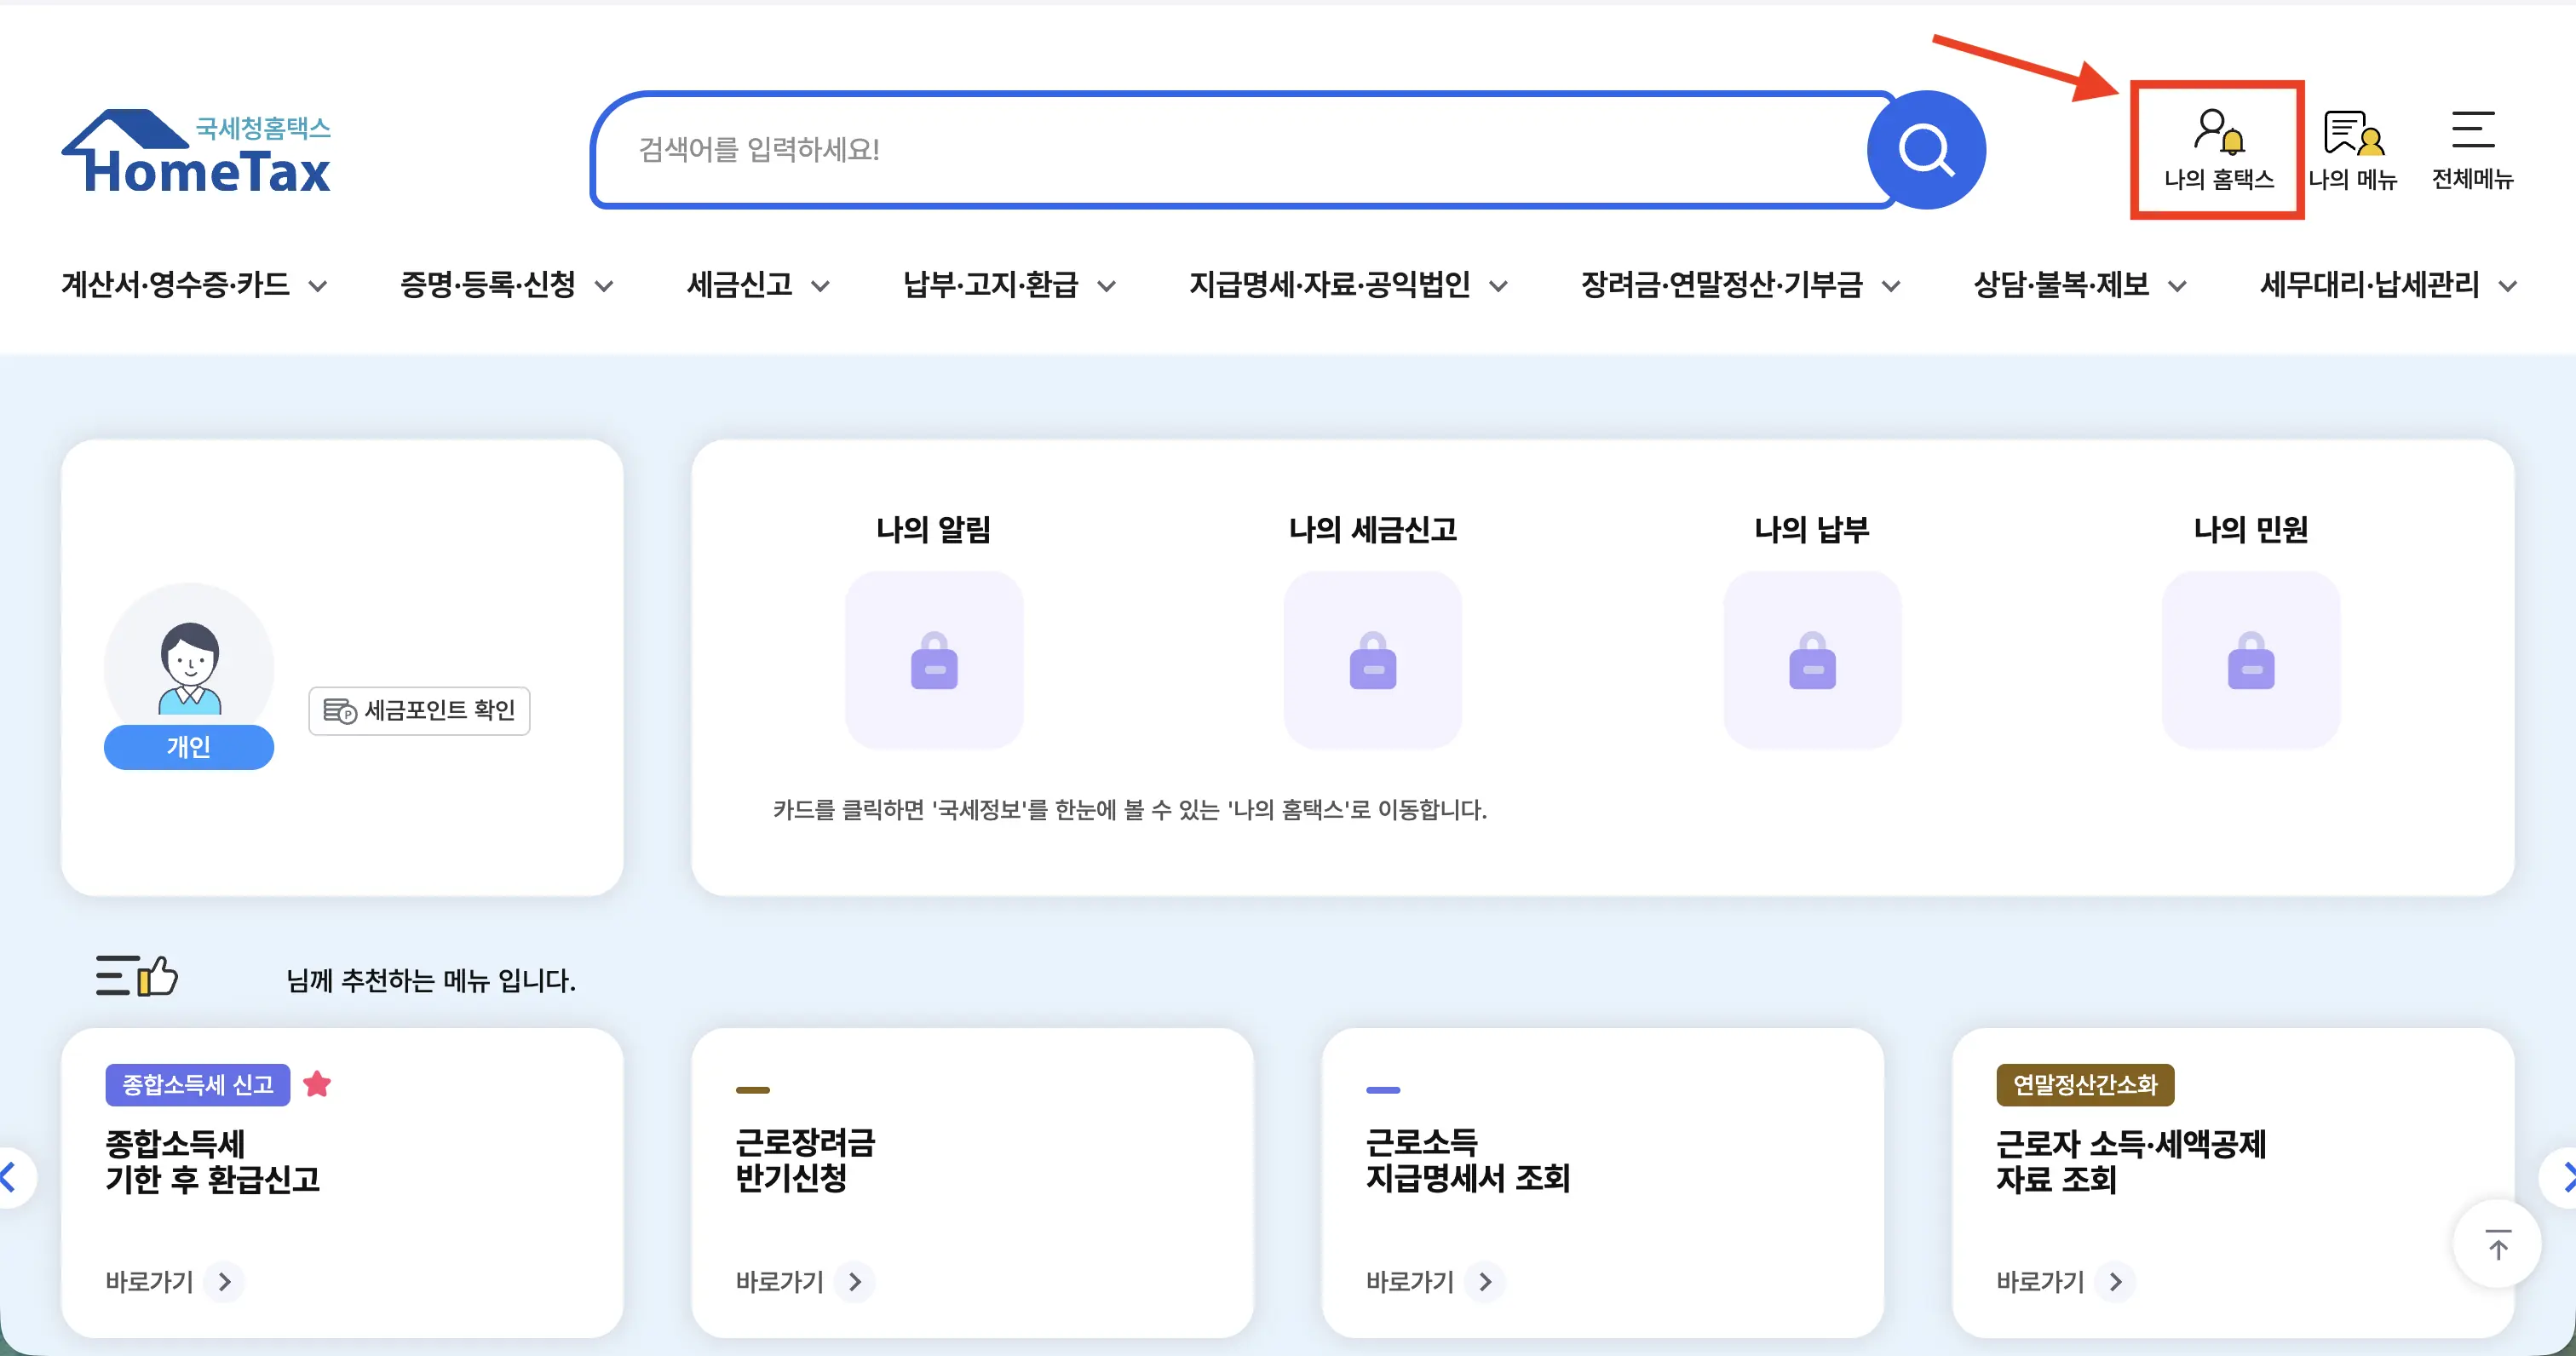This screenshot has height=1356, width=2576.
Task: Select the locked 나의 납부 card icon
Action: tap(1811, 660)
